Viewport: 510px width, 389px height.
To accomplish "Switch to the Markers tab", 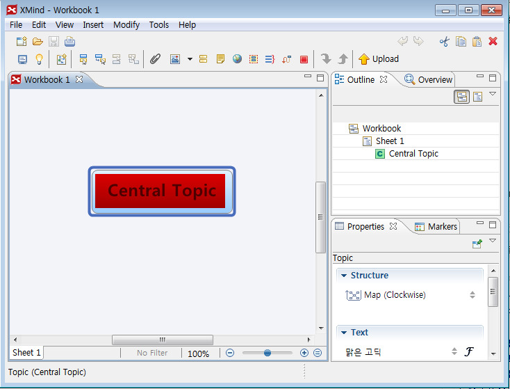I will (x=436, y=226).
